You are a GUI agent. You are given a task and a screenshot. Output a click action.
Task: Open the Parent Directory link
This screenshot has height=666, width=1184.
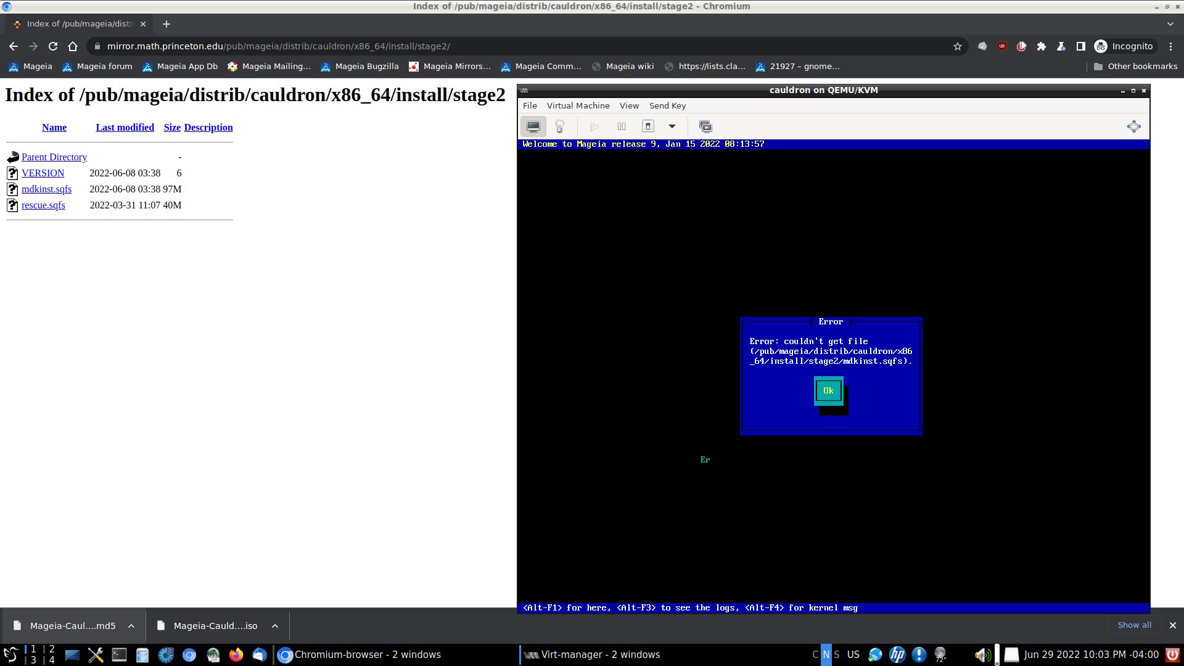tap(54, 157)
